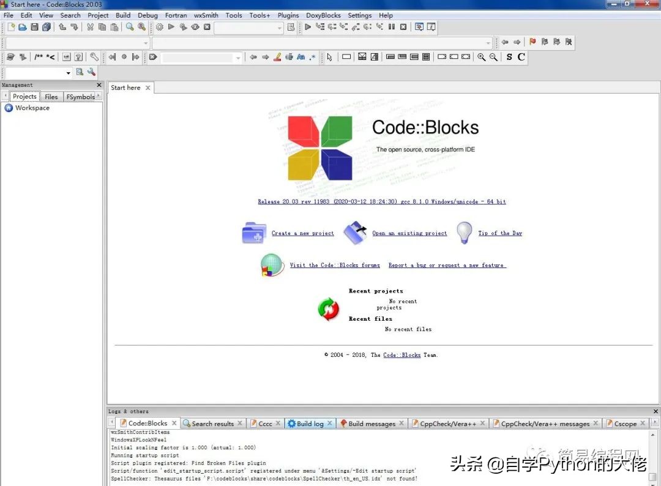Click the Undo arrow icon
Viewport: 661px width, 486px height.
(62, 27)
